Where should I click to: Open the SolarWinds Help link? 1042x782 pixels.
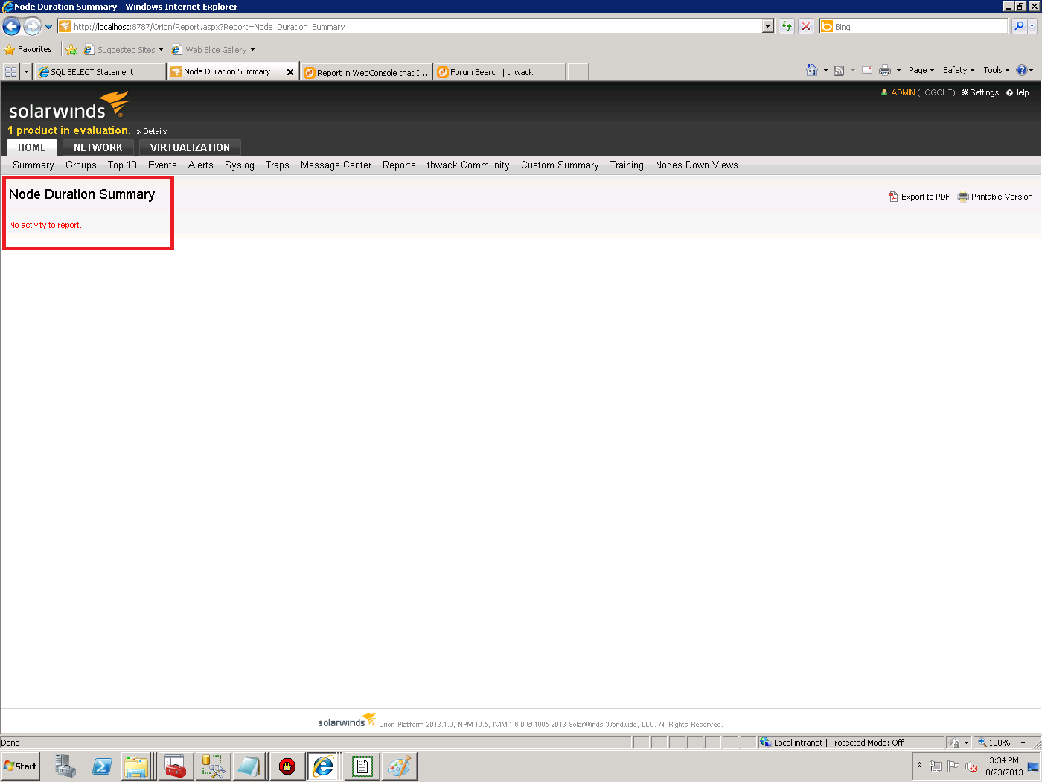coord(1017,92)
